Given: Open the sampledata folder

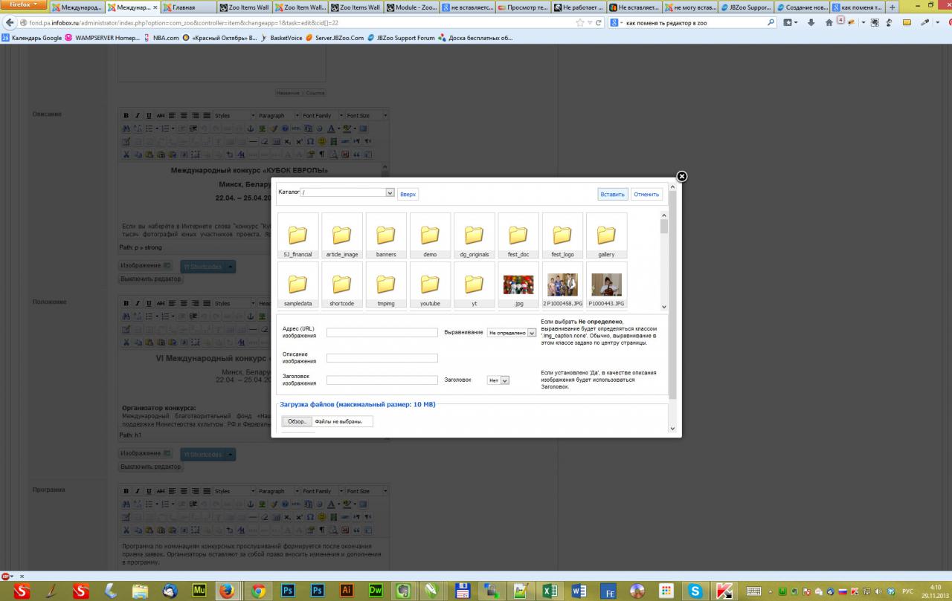Looking at the screenshot, I should pos(297,285).
